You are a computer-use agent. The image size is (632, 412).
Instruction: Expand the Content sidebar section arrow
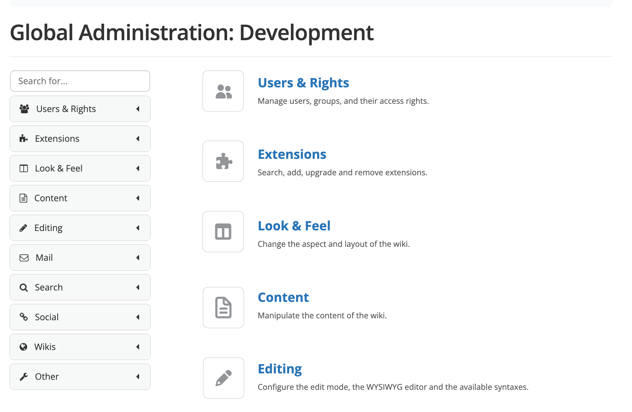(x=138, y=198)
